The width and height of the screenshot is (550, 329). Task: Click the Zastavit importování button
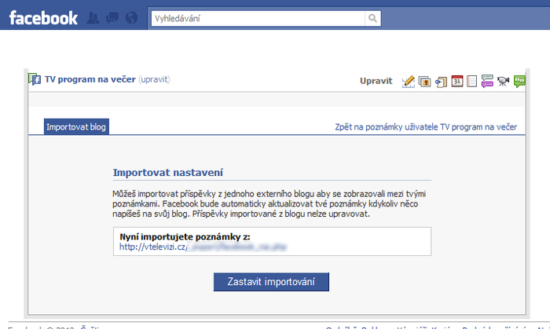271,282
